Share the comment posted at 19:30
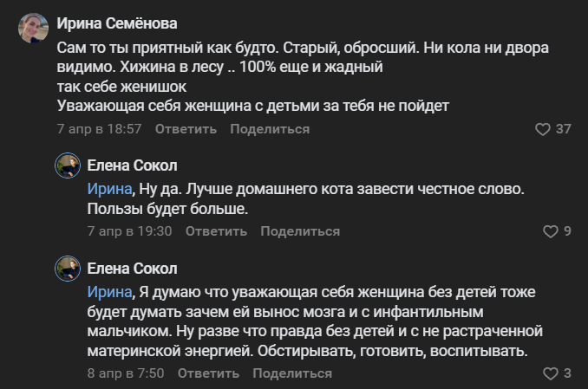The image size is (588, 389). pos(300,231)
